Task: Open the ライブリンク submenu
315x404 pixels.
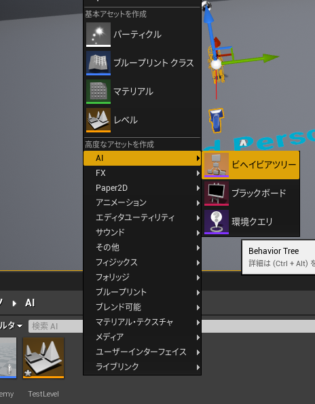Action: pyautogui.click(x=142, y=367)
